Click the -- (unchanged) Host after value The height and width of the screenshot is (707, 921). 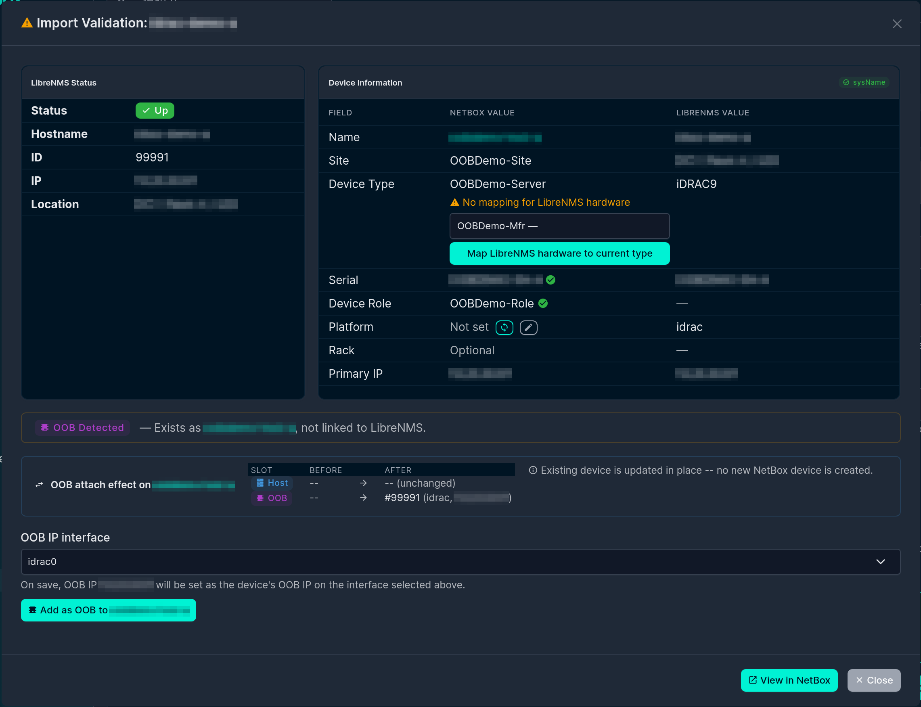point(420,483)
